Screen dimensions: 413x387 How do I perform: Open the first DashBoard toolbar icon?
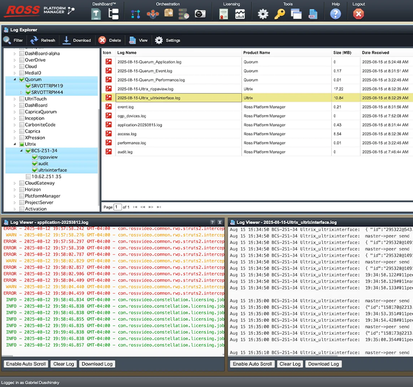tap(96, 13)
